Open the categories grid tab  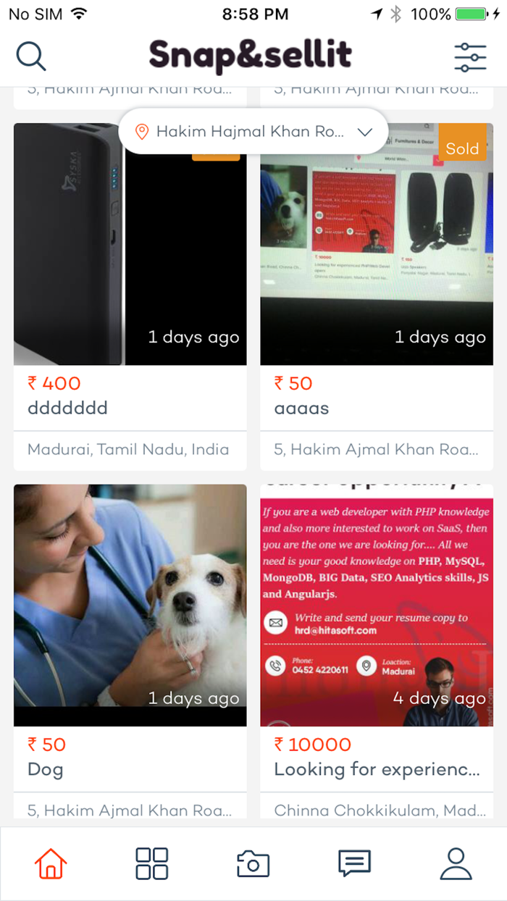[x=152, y=863]
